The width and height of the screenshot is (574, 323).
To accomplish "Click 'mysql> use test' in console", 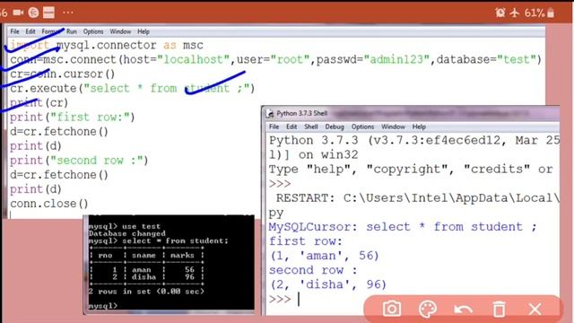I will [x=125, y=226].
